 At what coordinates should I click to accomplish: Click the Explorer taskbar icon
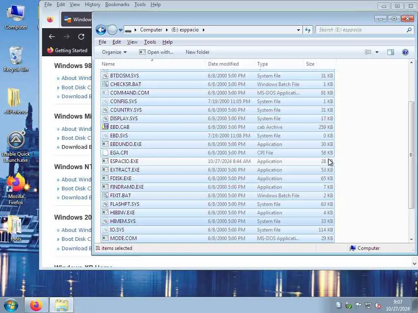[x=62, y=305]
